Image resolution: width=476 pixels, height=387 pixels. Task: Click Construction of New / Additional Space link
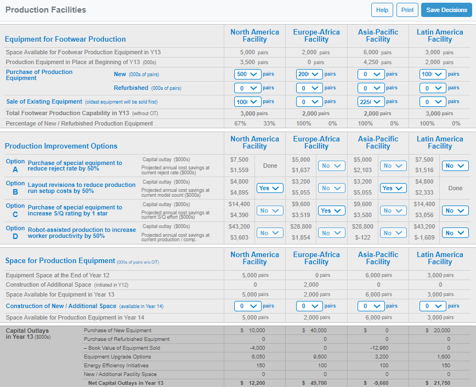click(61, 306)
